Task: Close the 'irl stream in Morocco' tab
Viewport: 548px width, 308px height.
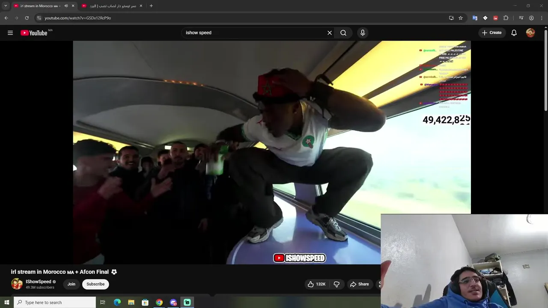Action: pyautogui.click(x=73, y=6)
